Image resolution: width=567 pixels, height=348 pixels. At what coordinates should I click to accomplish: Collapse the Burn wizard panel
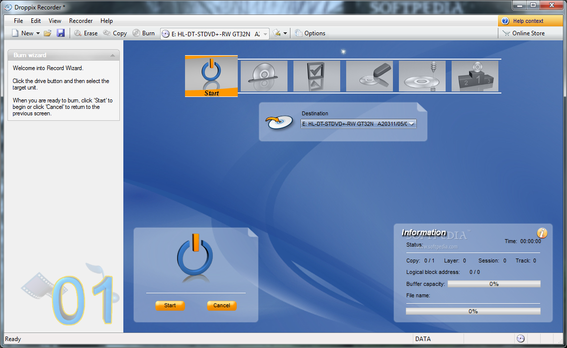112,55
